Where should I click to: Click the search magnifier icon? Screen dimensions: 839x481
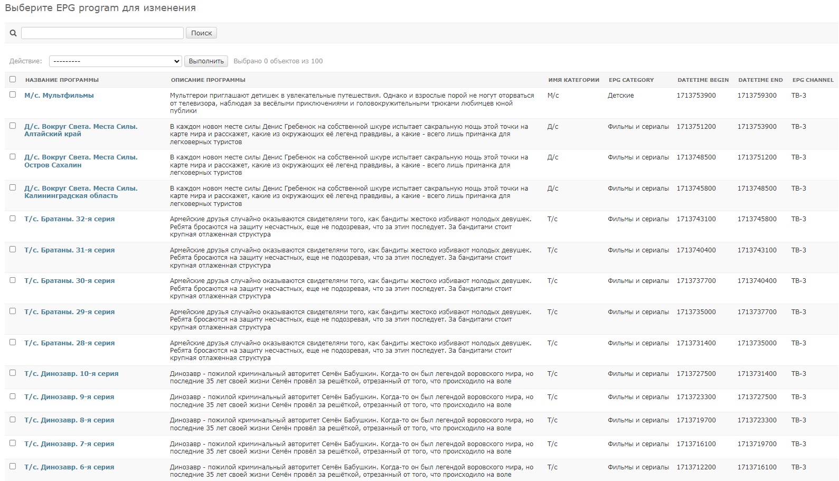pyautogui.click(x=13, y=33)
